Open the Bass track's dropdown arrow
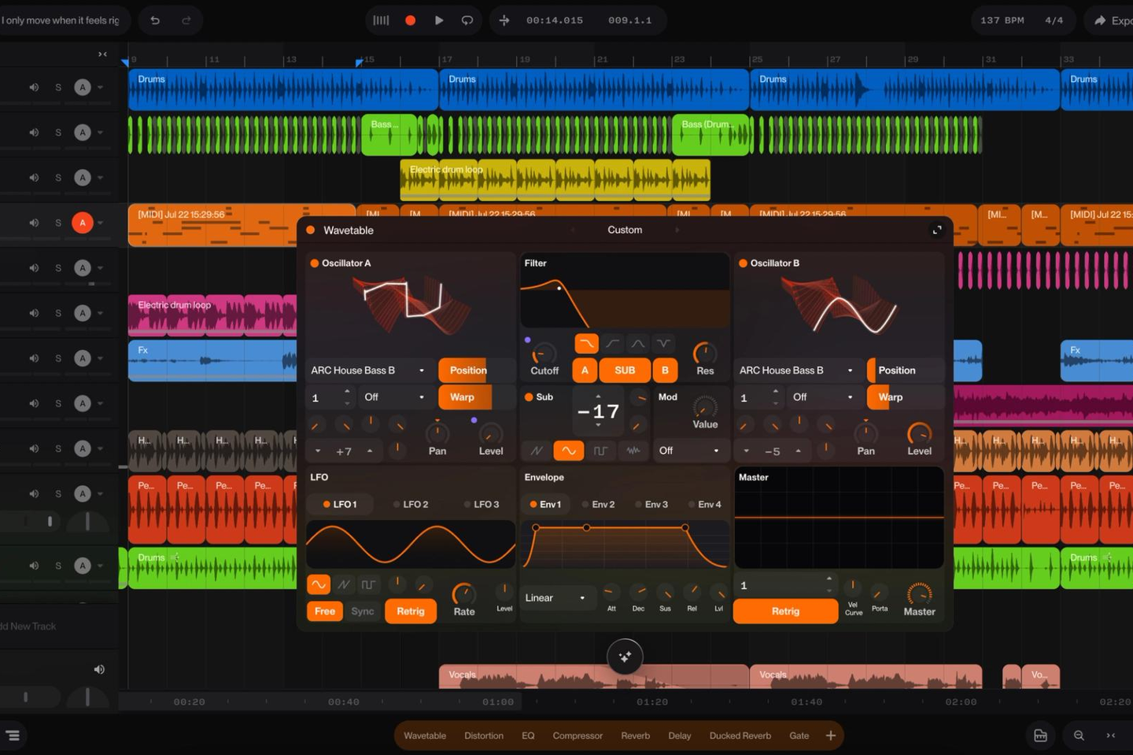This screenshot has height=755, width=1133. click(101, 132)
